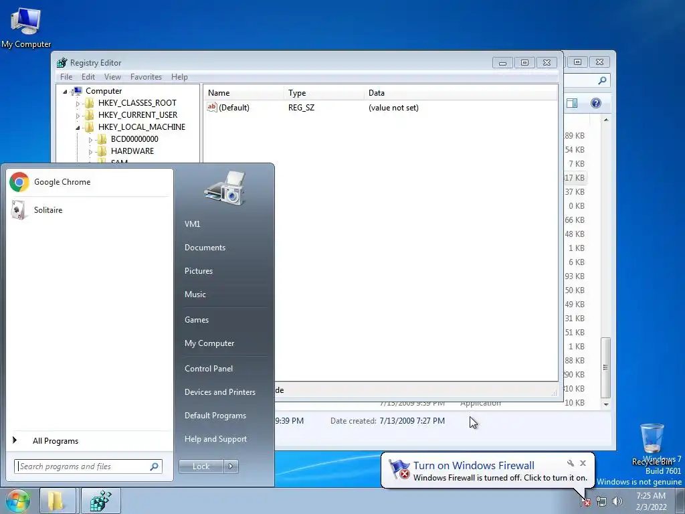This screenshot has width=685, height=514.
Task: Open Control Panel from Start menu
Action: pos(209,369)
